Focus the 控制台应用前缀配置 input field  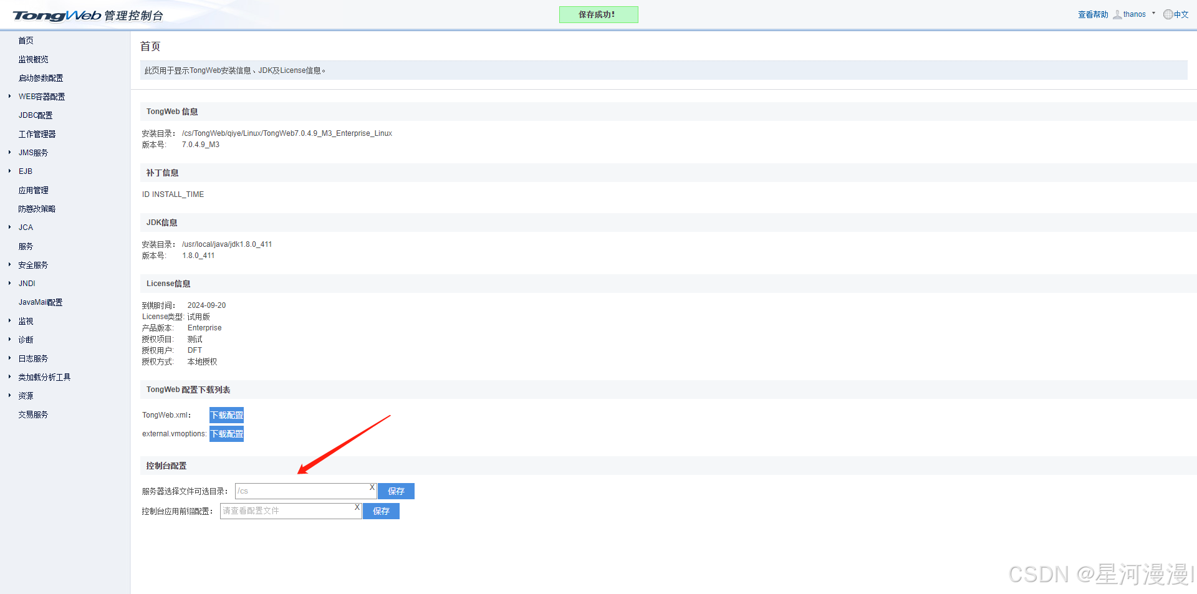click(x=291, y=511)
